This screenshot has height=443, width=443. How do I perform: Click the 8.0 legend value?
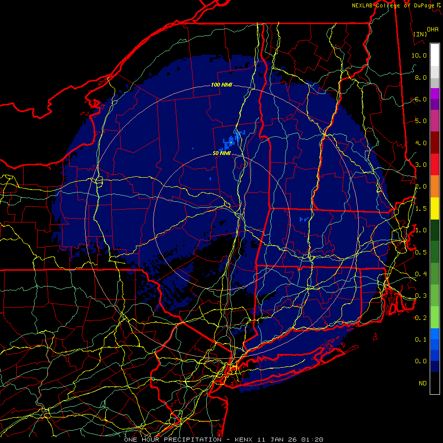click(x=421, y=77)
